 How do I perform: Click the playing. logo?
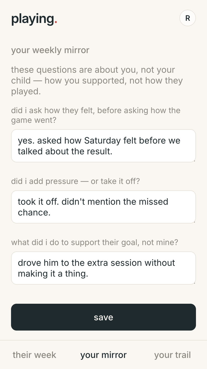(34, 19)
